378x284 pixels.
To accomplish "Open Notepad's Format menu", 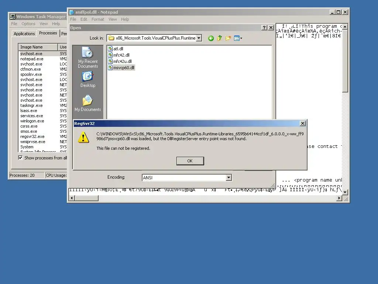I will [97, 19].
